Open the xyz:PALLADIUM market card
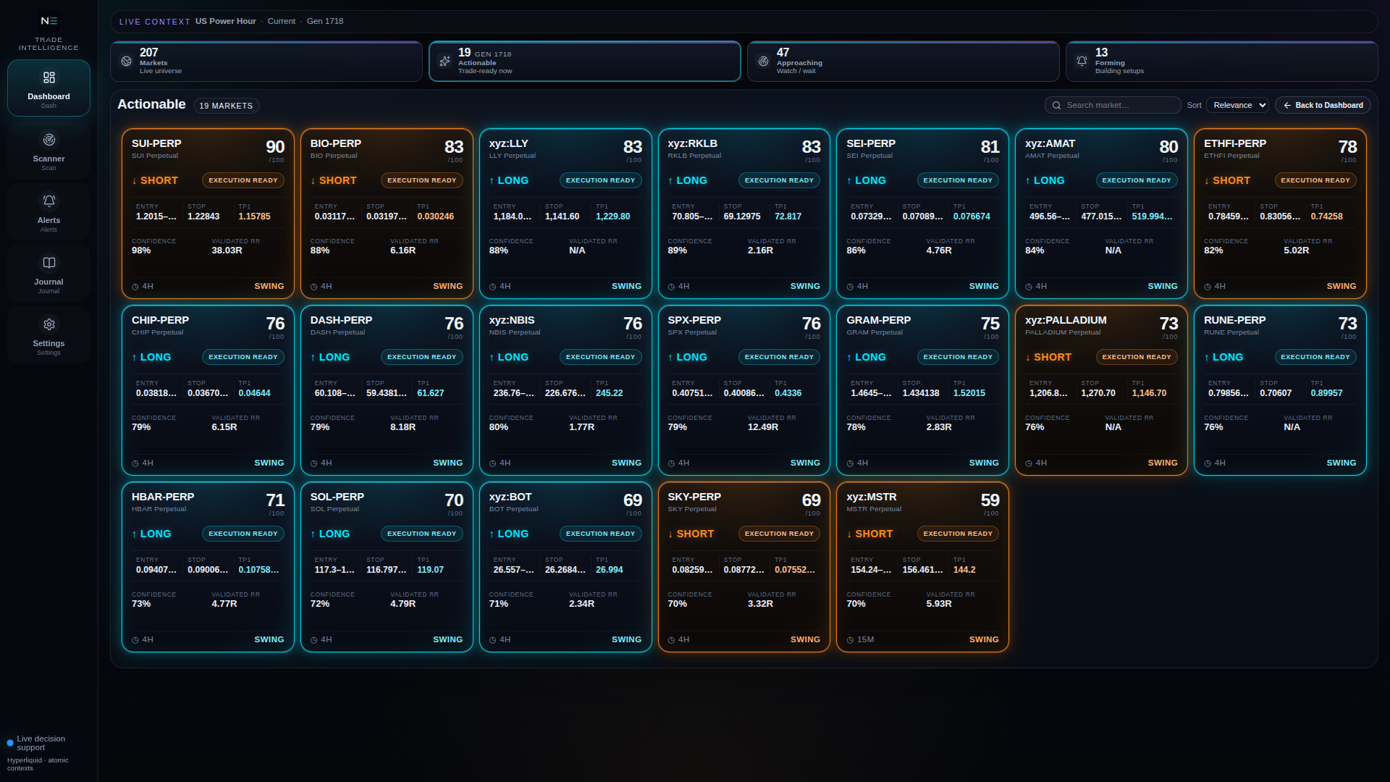Image resolution: width=1390 pixels, height=782 pixels. click(1101, 390)
